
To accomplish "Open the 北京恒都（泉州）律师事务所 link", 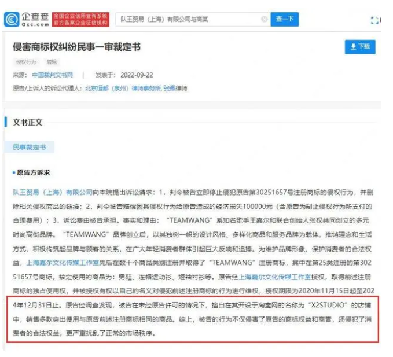I will [123, 88].
